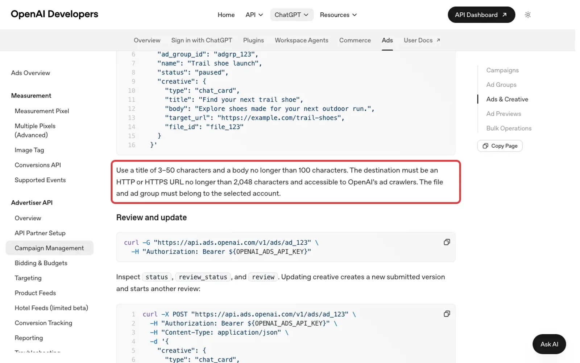Open Advertiser API Overview page
Image resolution: width=580 pixels, height=363 pixels.
coord(28,218)
